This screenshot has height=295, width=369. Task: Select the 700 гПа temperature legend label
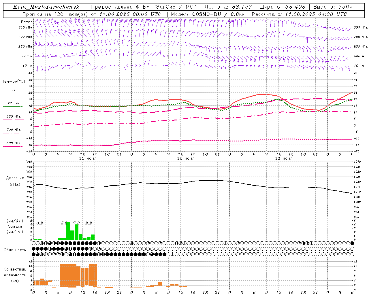click(14, 130)
